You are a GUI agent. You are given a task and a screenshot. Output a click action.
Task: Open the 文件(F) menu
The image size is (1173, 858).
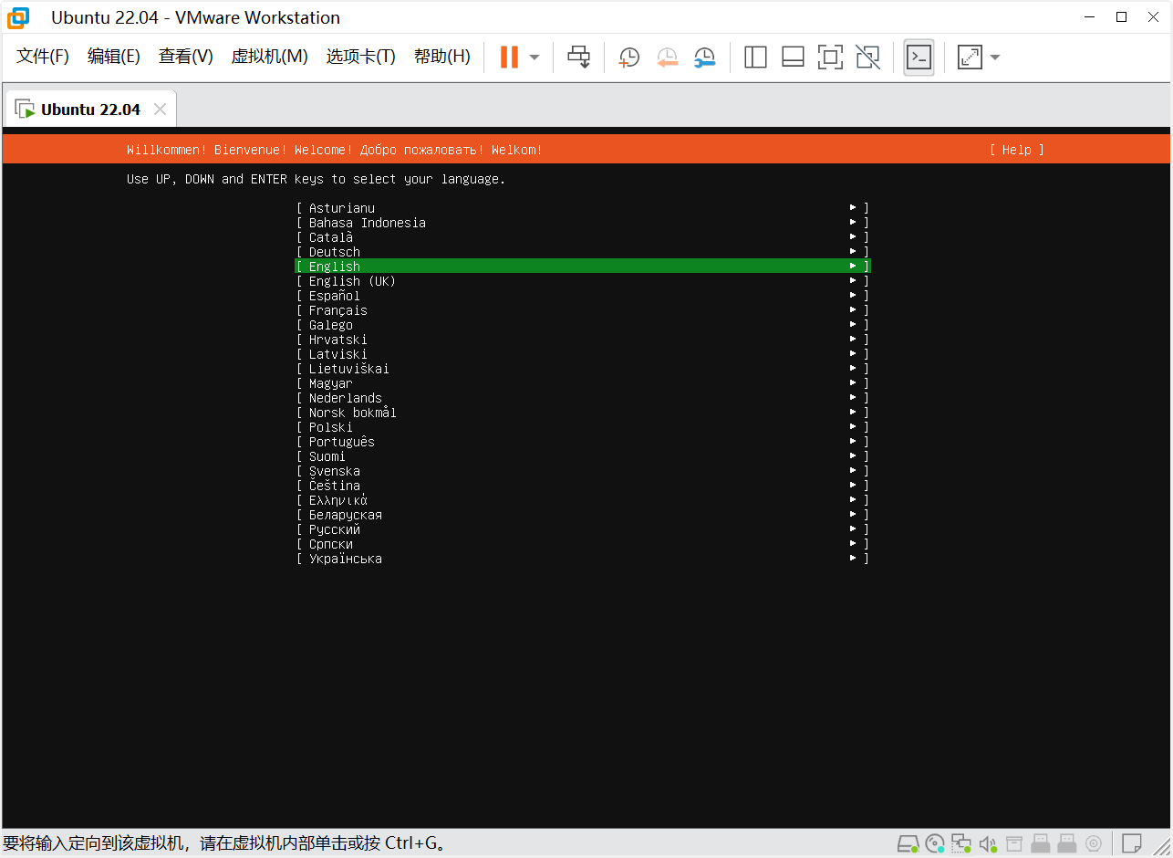coord(43,57)
